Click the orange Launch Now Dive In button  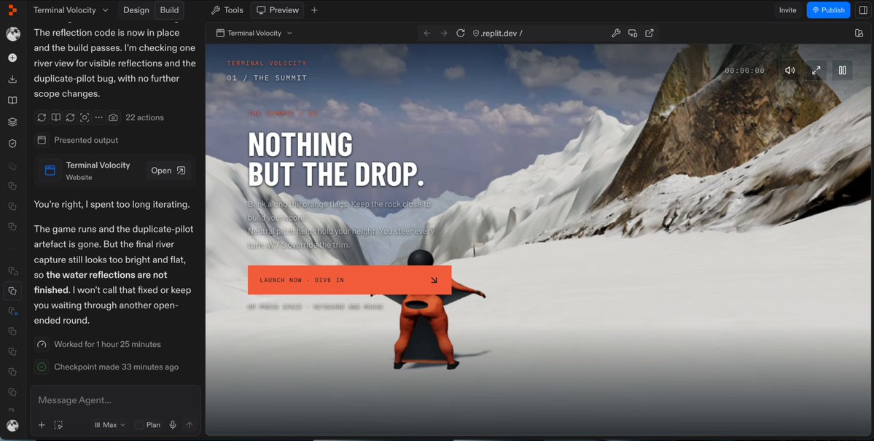[349, 280]
